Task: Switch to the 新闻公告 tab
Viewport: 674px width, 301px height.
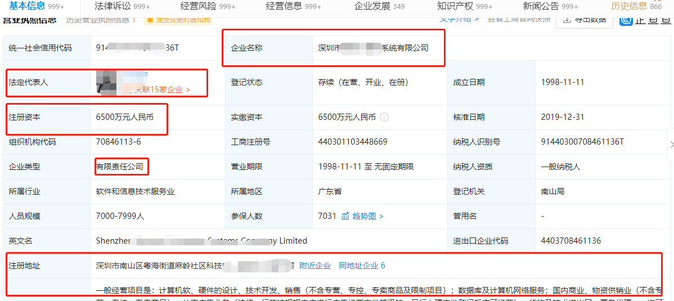Action: click(x=551, y=6)
